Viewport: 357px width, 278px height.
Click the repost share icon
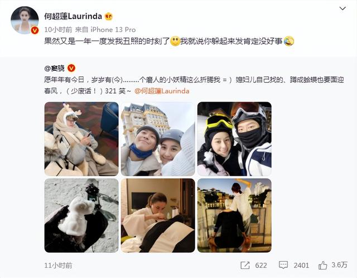[x=245, y=265]
